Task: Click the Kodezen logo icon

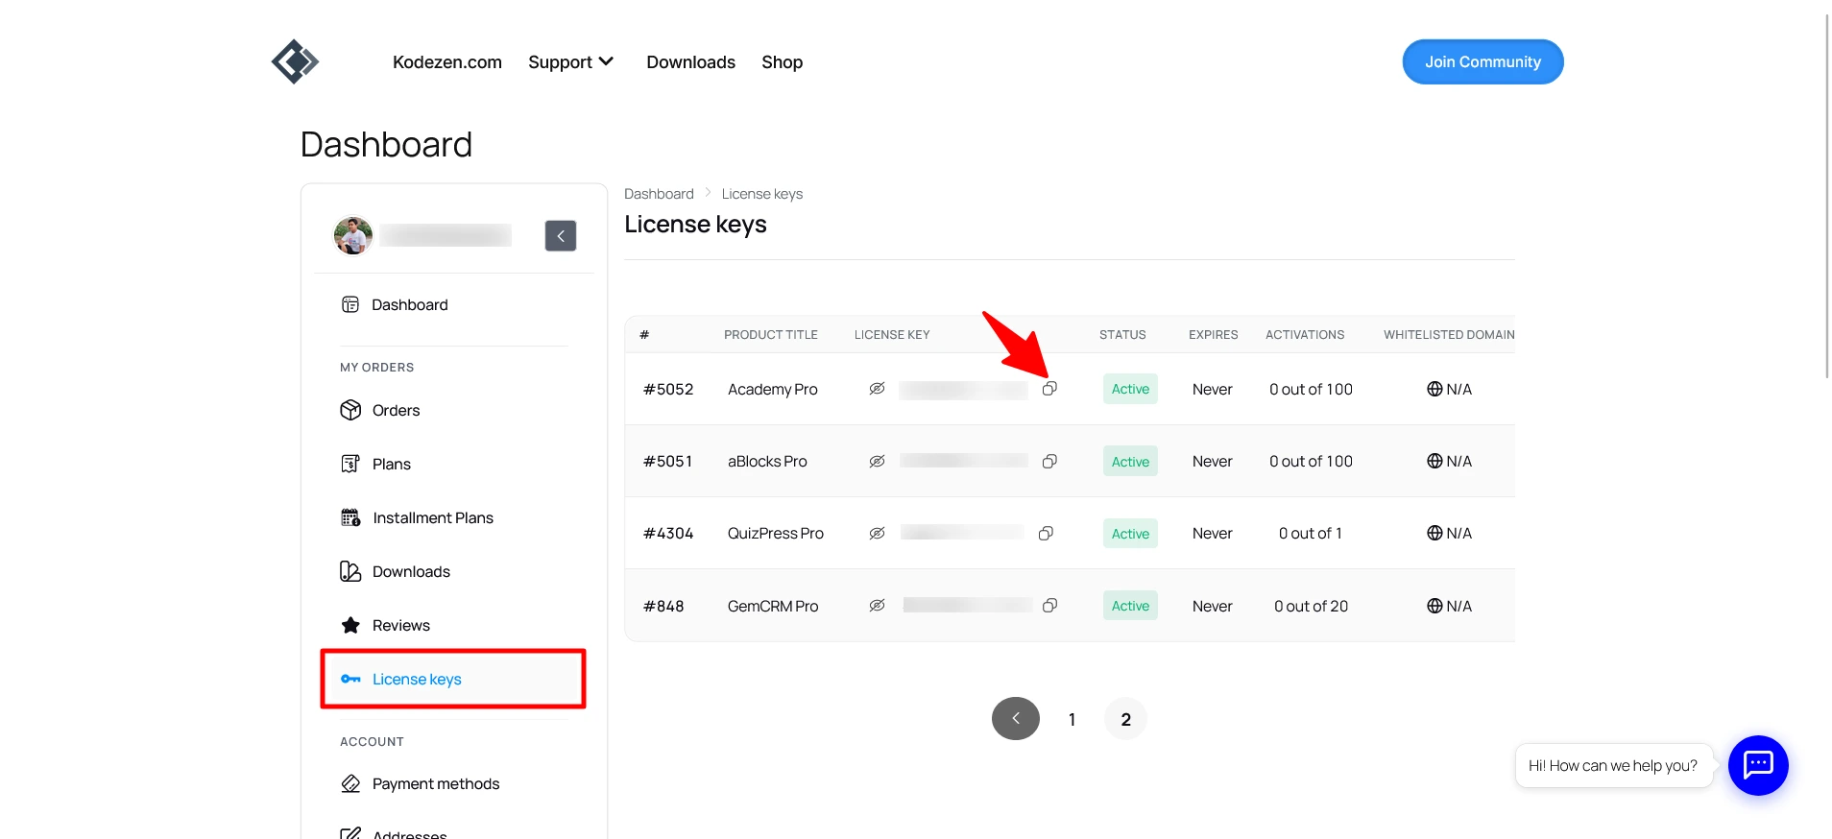Action: point(295,61)
